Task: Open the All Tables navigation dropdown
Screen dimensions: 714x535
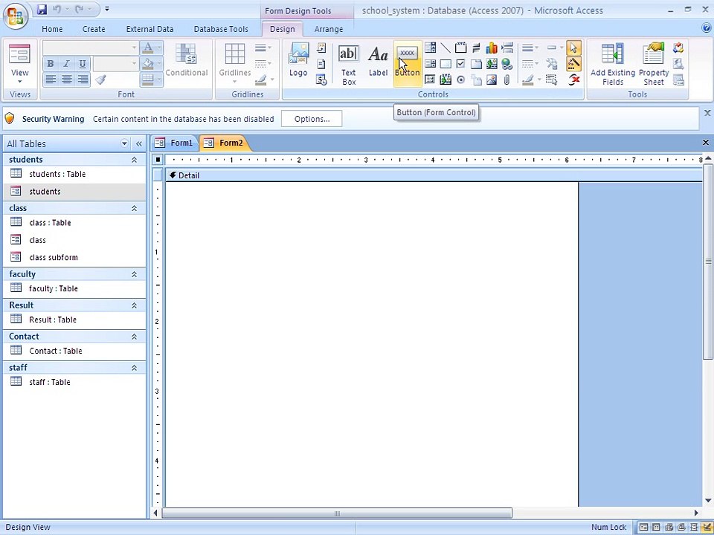Action: 124,143
